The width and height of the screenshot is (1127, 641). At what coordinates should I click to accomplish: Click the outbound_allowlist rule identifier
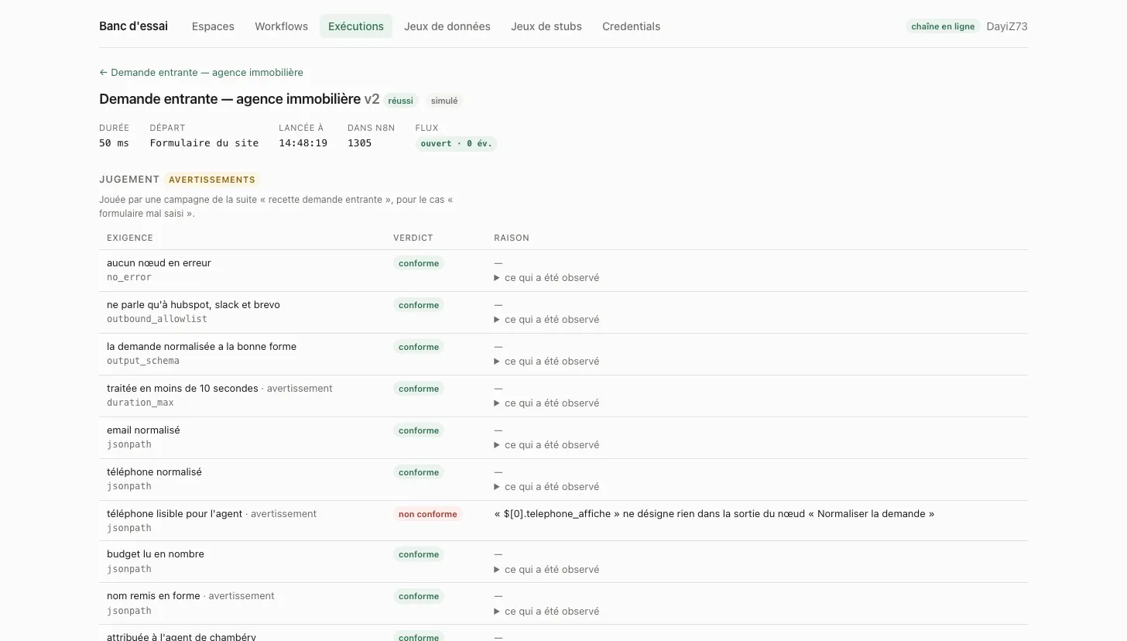[x=157, y=319]
